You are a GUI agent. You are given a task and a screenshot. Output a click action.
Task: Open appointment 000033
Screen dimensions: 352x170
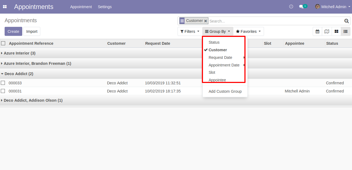tap(15, 83)
